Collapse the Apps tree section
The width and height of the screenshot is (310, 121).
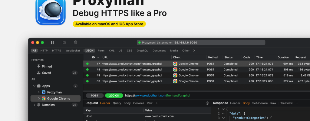point(34,86)
